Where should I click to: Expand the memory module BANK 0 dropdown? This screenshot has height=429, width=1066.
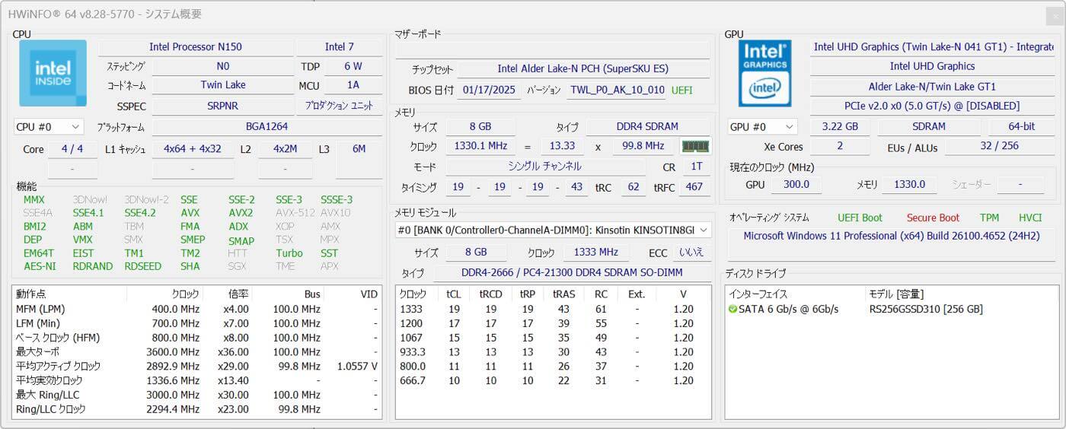click(x=553, y=230)
